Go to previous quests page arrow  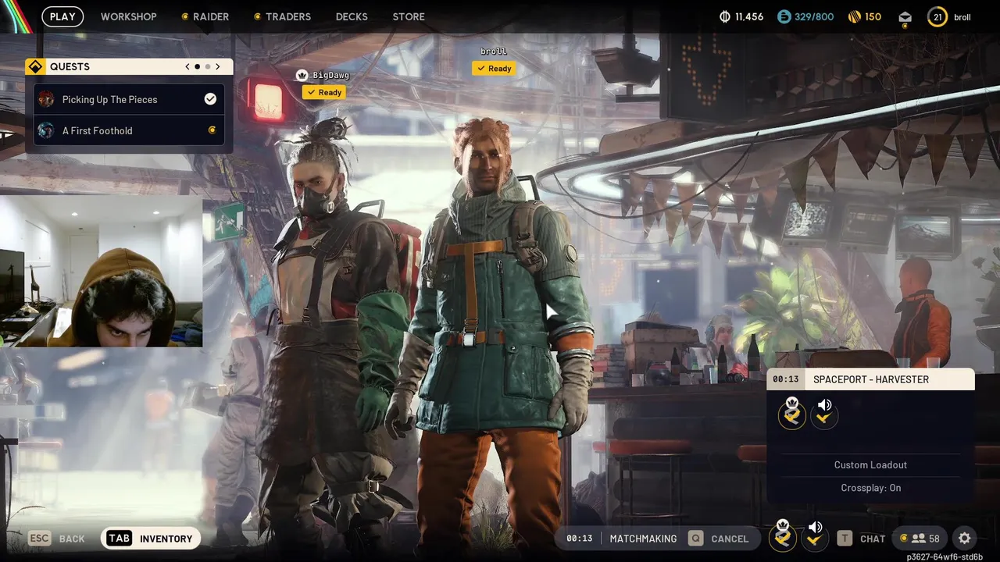point(187,67)
